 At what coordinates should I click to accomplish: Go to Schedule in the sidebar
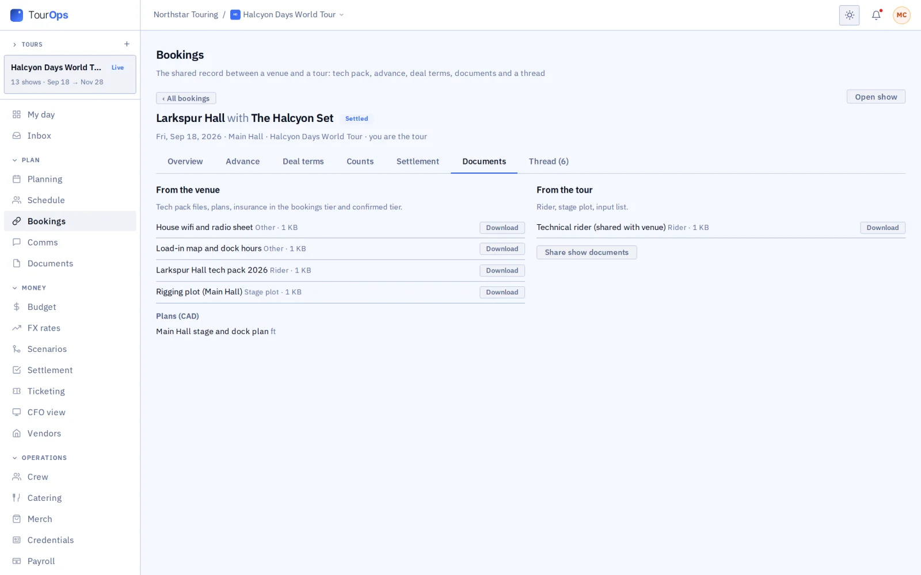point(70,200)
